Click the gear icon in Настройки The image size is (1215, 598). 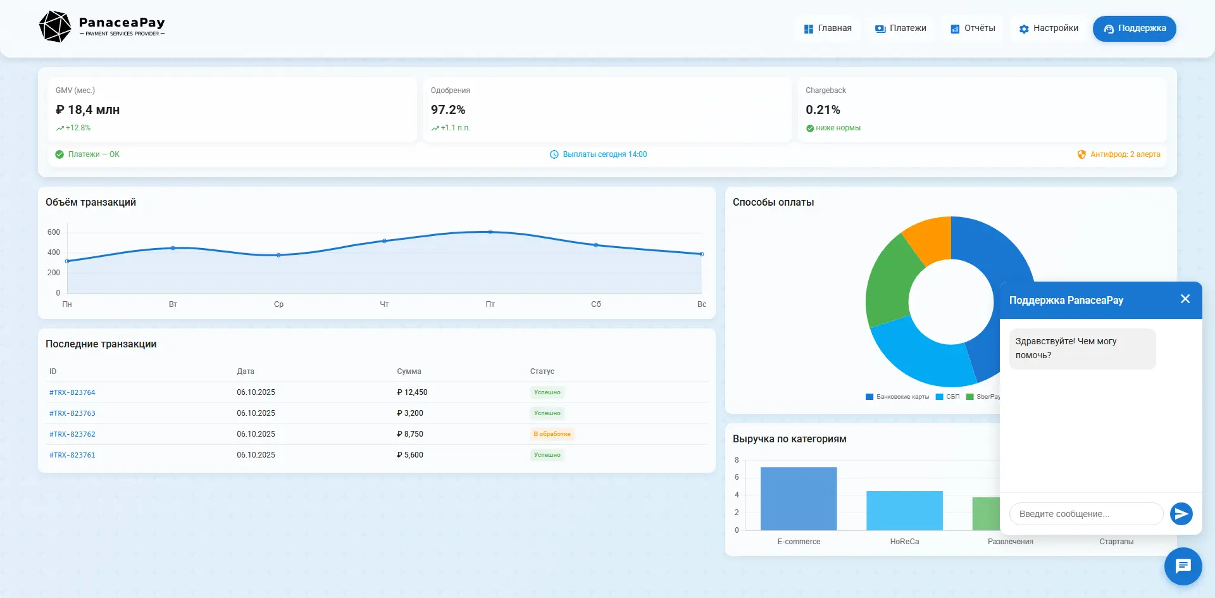tap(1024, 29)
